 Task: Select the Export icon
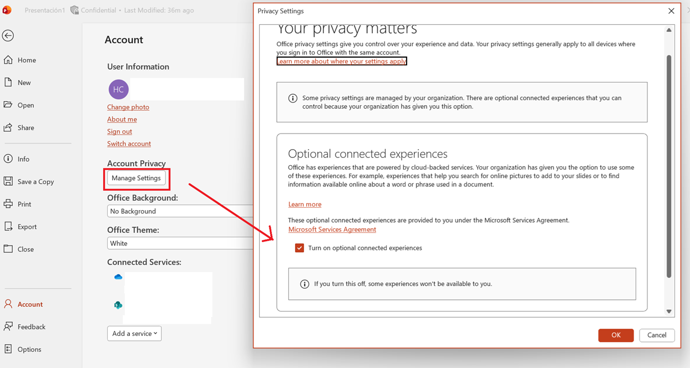[x=8, y=226]
